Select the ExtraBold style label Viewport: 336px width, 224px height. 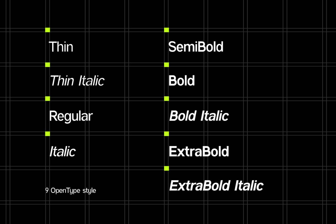pos(199,151)
